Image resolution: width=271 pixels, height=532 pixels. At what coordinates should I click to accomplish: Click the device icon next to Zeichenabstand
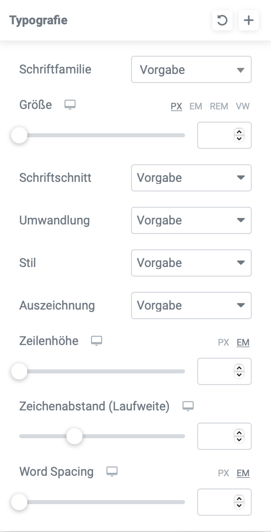coord(188,406)
